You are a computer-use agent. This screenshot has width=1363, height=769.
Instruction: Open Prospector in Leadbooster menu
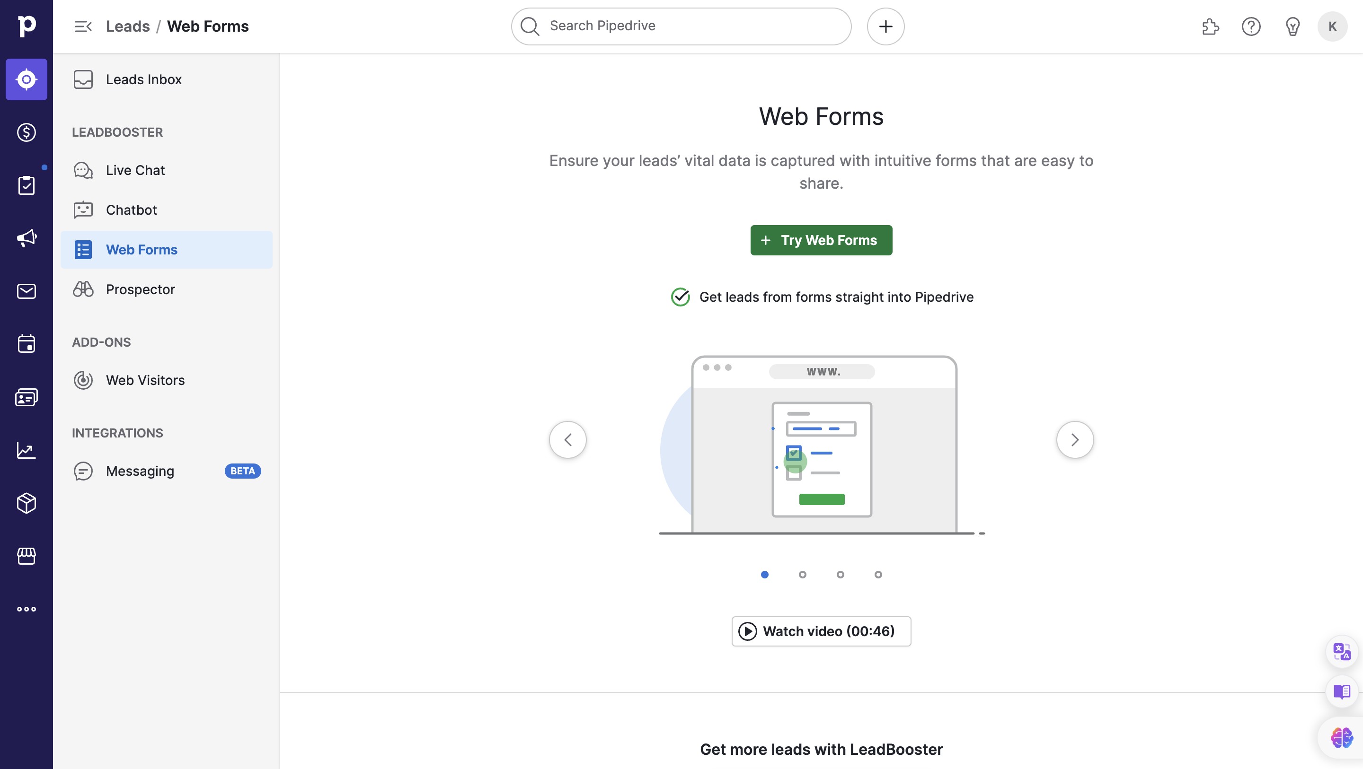click(x=140, y=289)
